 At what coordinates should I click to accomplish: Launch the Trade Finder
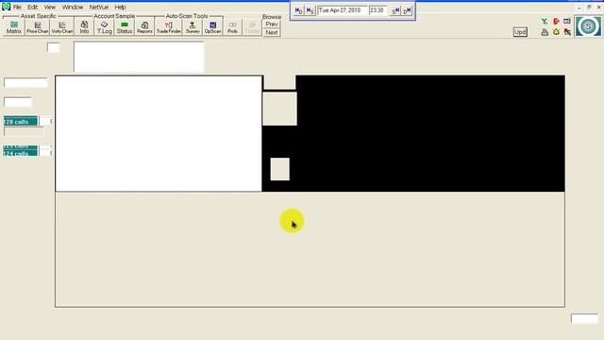point(169,27)
